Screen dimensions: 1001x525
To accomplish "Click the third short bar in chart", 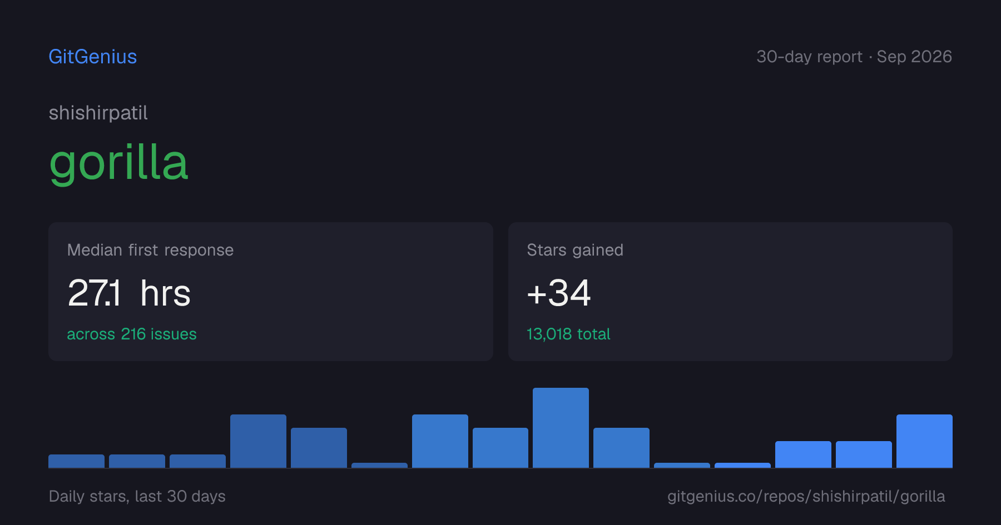I will click(x=197, y=461).
